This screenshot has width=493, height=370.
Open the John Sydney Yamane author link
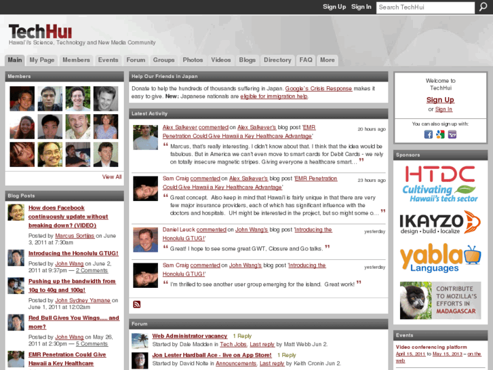click(83, 300)
